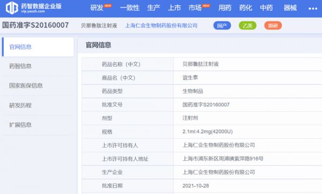Click the 药品名称（中文）label cell
Image resolution: width=322 pixels, height=194 pixels.
(x=128, y=64)
